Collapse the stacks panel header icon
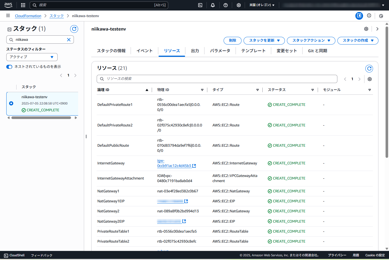 click(9, 29)
